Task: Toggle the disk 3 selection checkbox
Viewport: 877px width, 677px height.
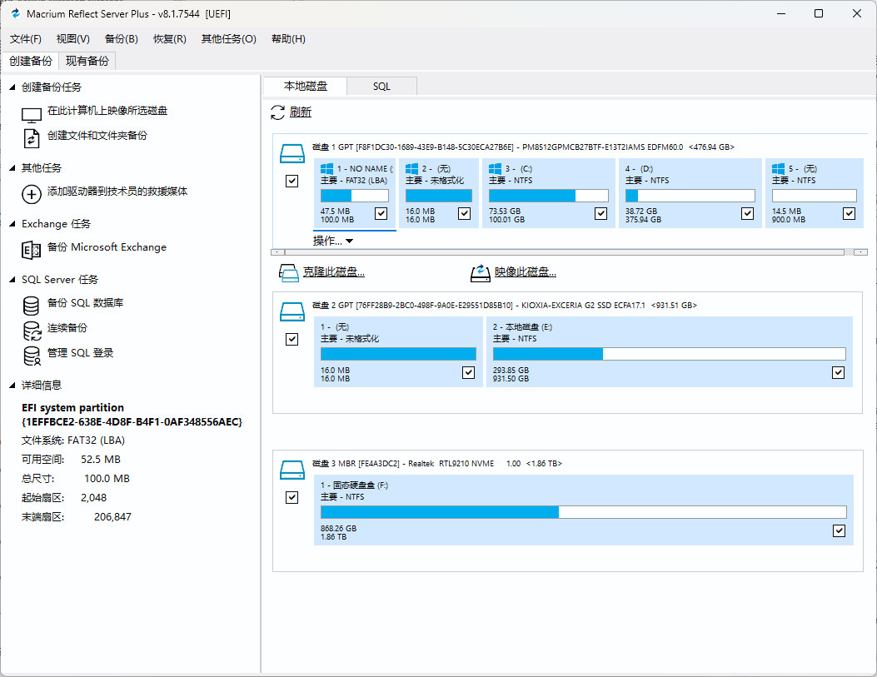Action: click(x=292, y=497)
